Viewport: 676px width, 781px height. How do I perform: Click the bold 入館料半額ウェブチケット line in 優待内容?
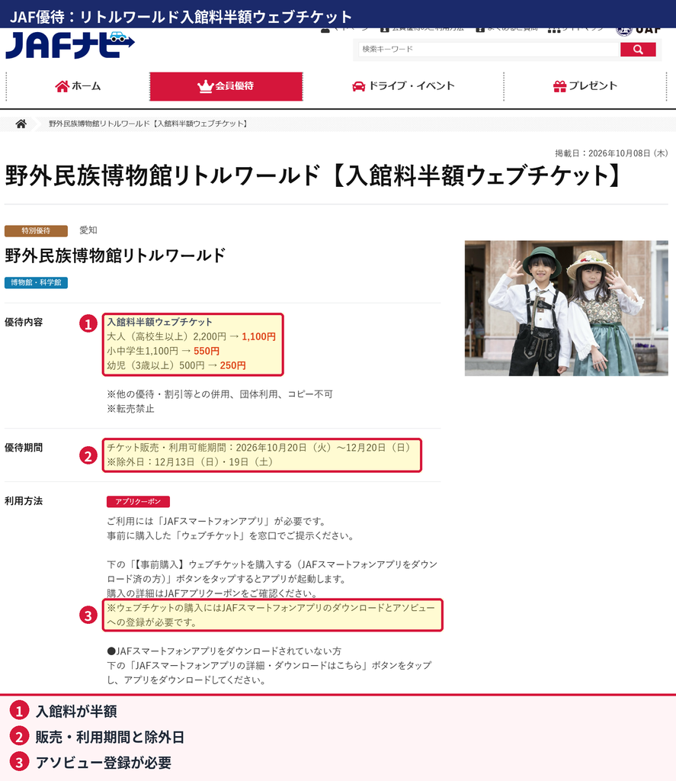point(160,322)
